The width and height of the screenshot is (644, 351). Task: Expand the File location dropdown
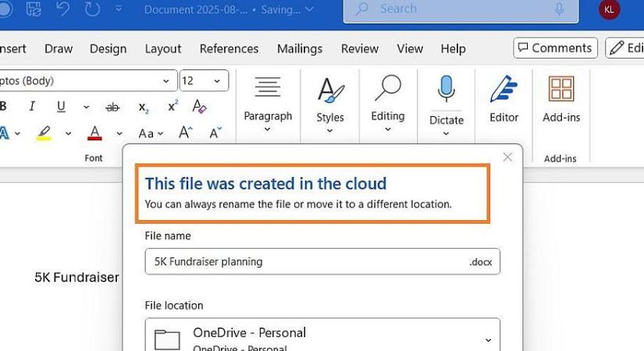point(488,340)
